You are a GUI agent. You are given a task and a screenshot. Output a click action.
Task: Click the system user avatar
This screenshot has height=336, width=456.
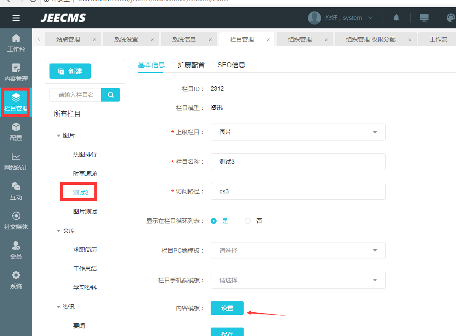[314, 18]
